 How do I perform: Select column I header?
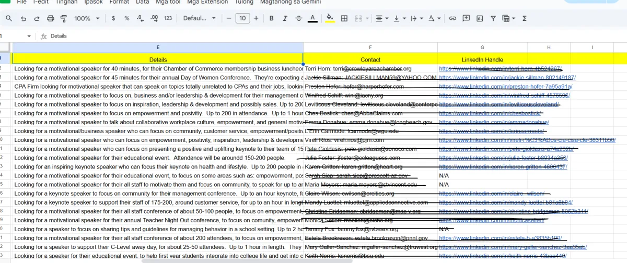pos(592,47)
